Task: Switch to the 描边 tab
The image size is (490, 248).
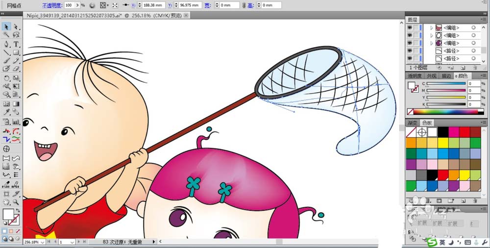Action: (x=446, y=75)
